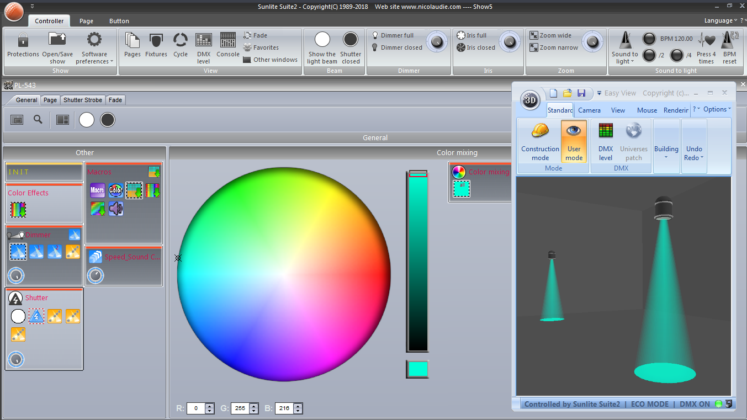Image resolution: width=747 pixels, height=420 pixels.
Task: Click the speaker icon in Macros panel
Action: pos(116,209)
